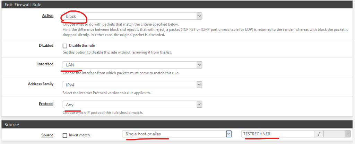The height and width of the screenshot is (144, 355).
Task: Click the underlined Protocol label
Action: tap(46, 104)
